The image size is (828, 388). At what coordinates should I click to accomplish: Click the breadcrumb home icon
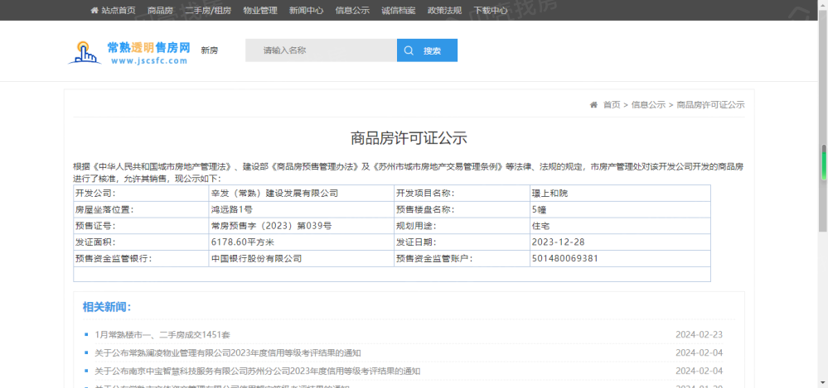click(593, 105)
